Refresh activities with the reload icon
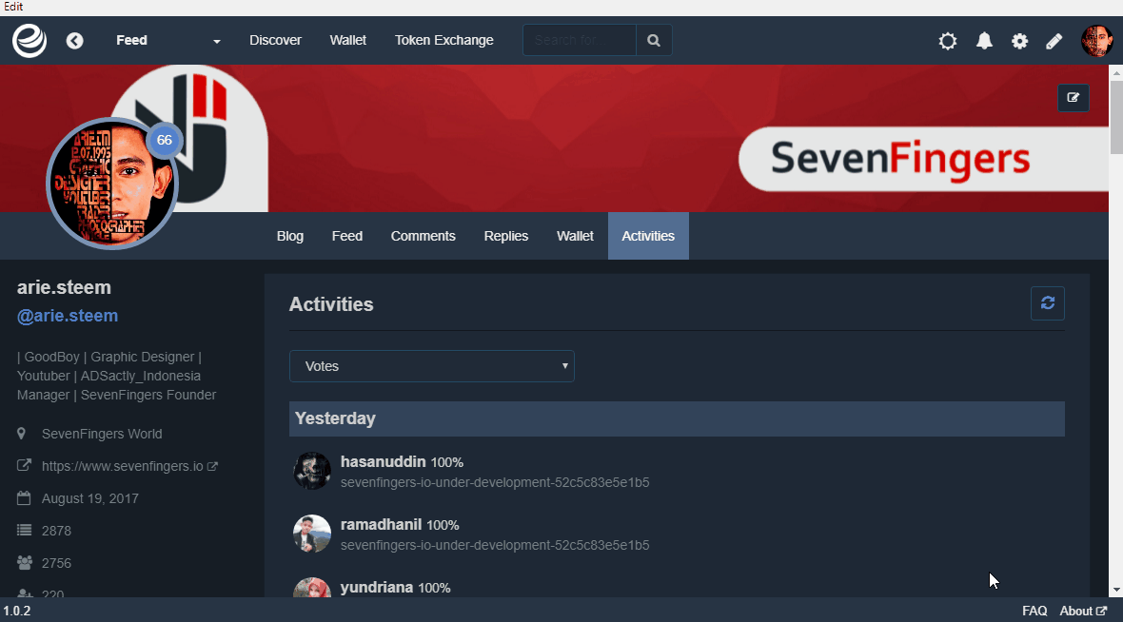This screenshot has height=622, width=1123. click(x=1048, y=302)
